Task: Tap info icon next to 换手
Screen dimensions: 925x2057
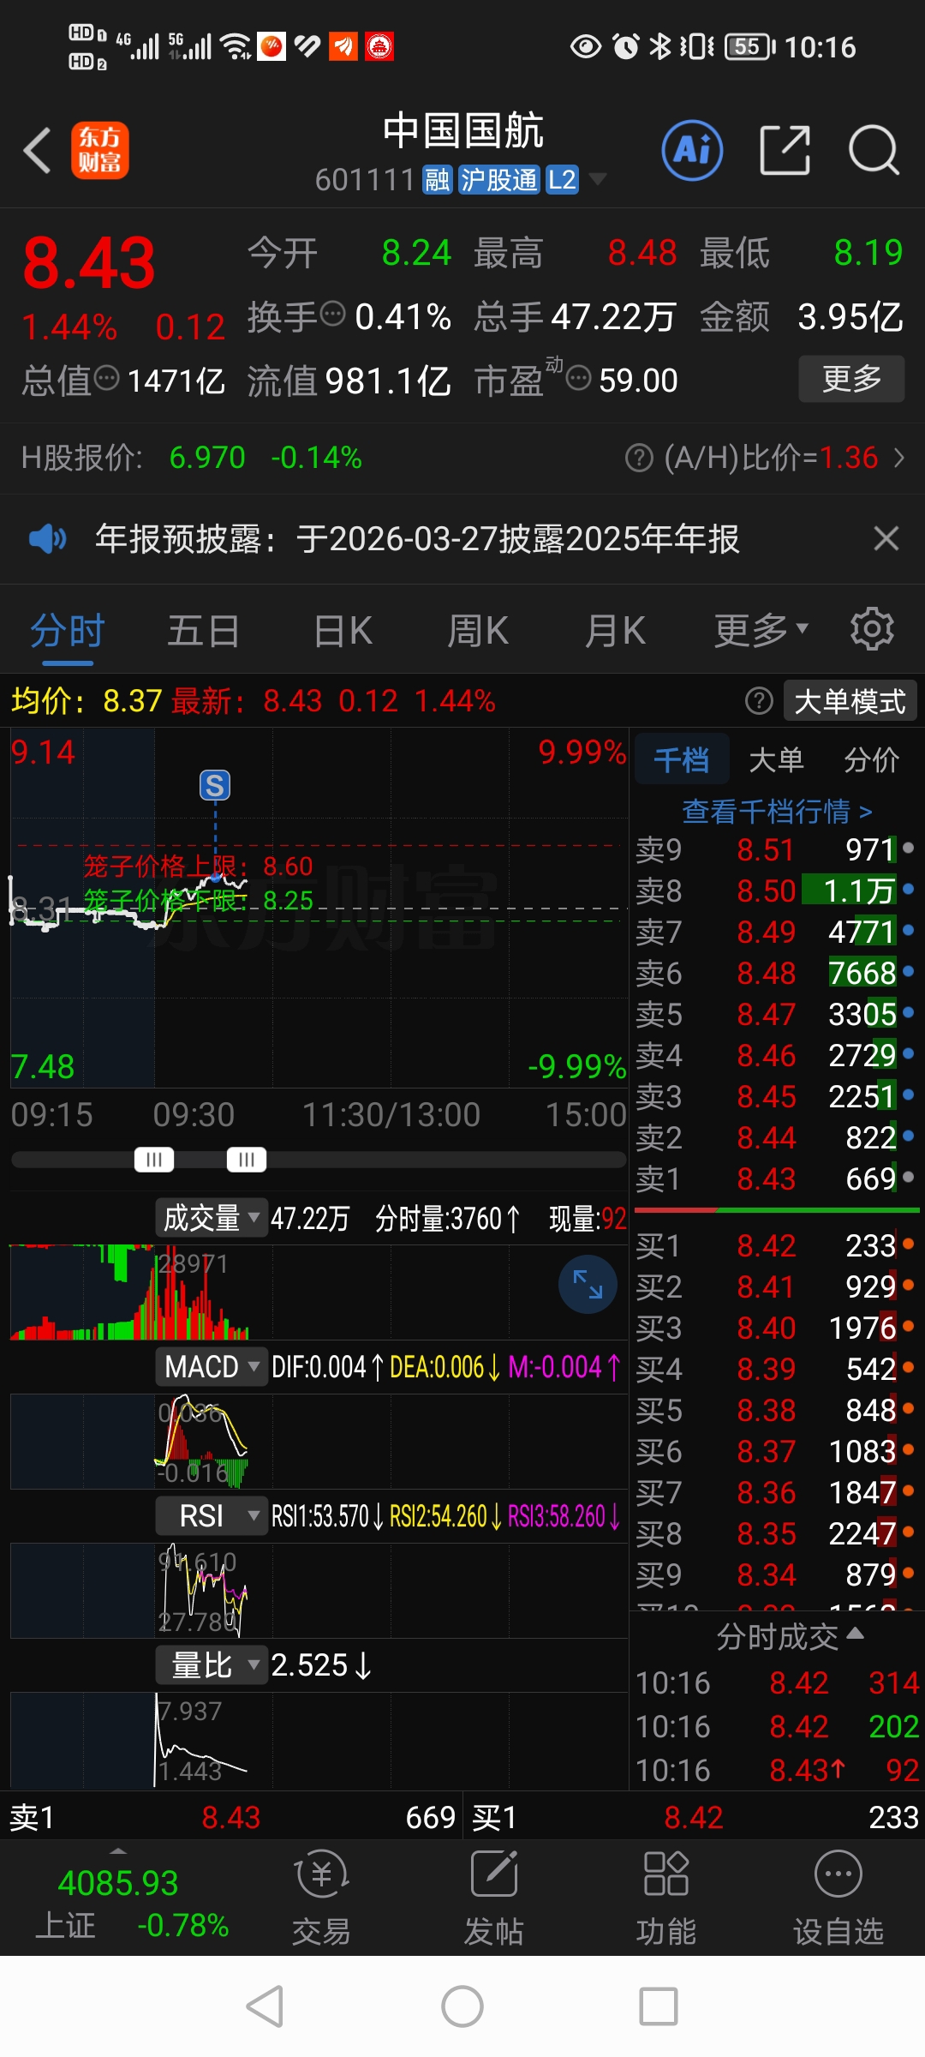Action: (332, 315)
